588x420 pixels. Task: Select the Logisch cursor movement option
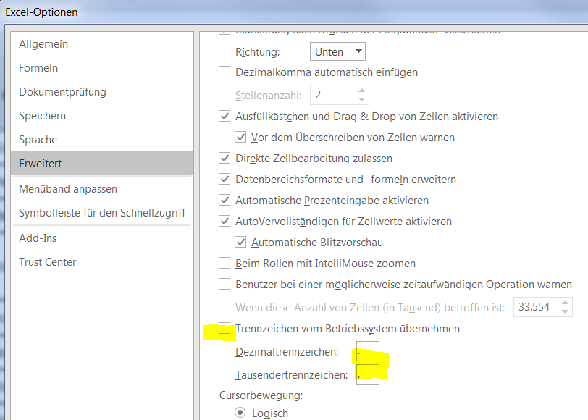point(241,413)
